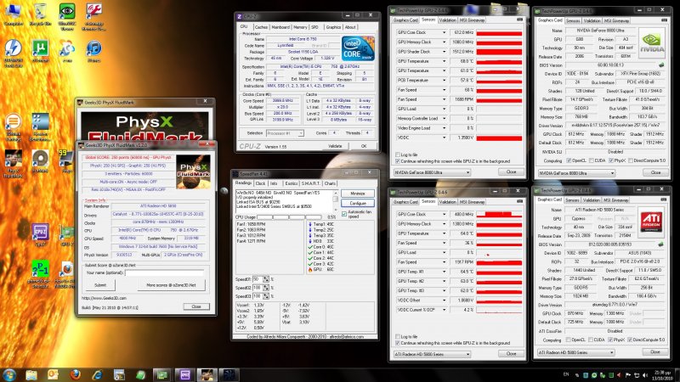Image resolution: width=680 pixels, height=382 pixels.
Task: Open the uTorrent desktop shortcut
Action: (x=40, y=51)
